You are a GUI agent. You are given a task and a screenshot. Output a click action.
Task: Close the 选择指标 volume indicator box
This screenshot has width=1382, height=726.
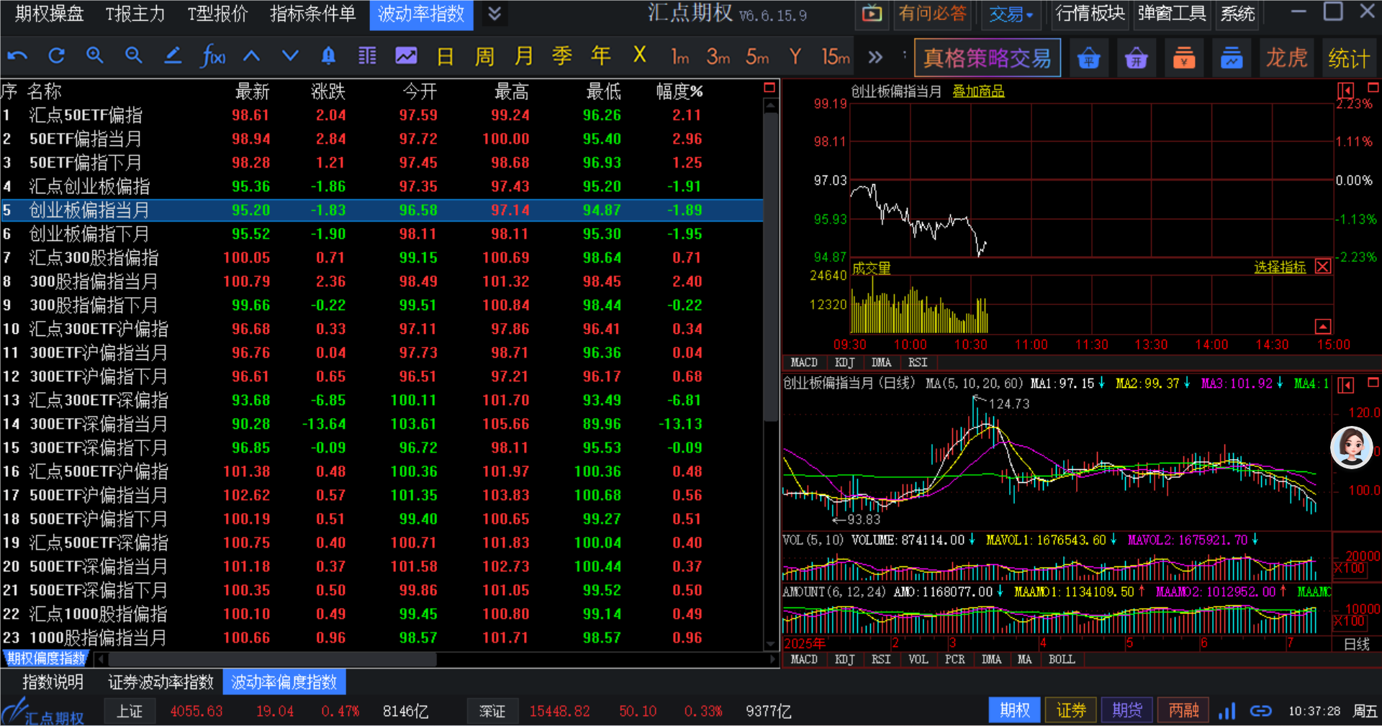pos(1323,266)
